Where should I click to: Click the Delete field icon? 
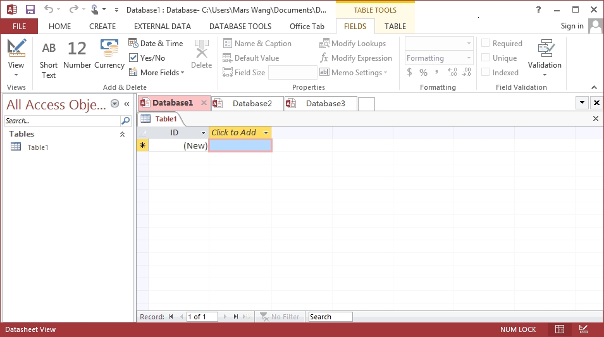click(202, 54)
